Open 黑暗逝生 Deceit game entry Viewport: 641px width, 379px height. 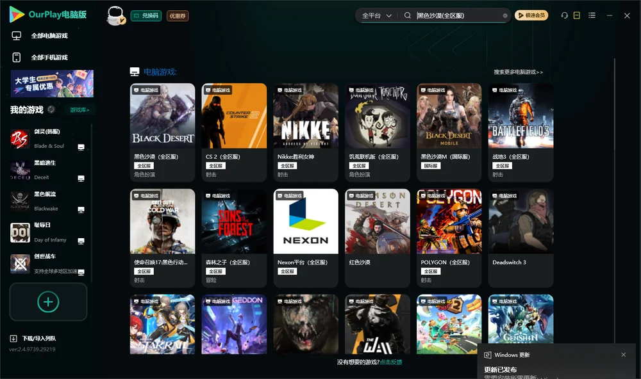coord(48,170)
